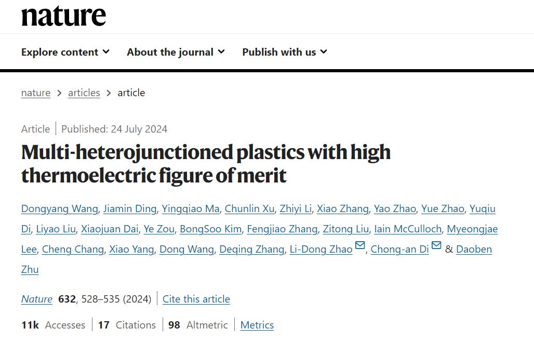Select author Xiaojuan Dai
Viewport: 534px width, 354px height.
[x=109, y=229]
